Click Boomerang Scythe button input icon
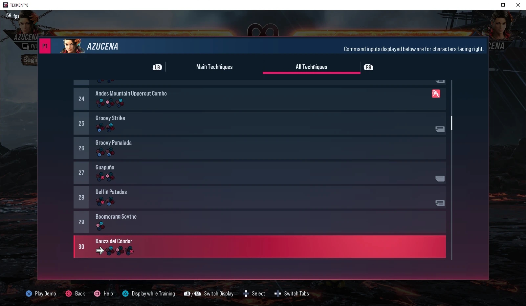This screenshot has width=526, height=306. point(100,226)
